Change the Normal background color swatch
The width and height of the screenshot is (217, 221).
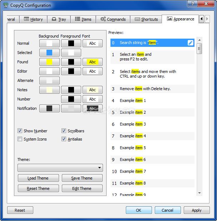click(49, 43)
